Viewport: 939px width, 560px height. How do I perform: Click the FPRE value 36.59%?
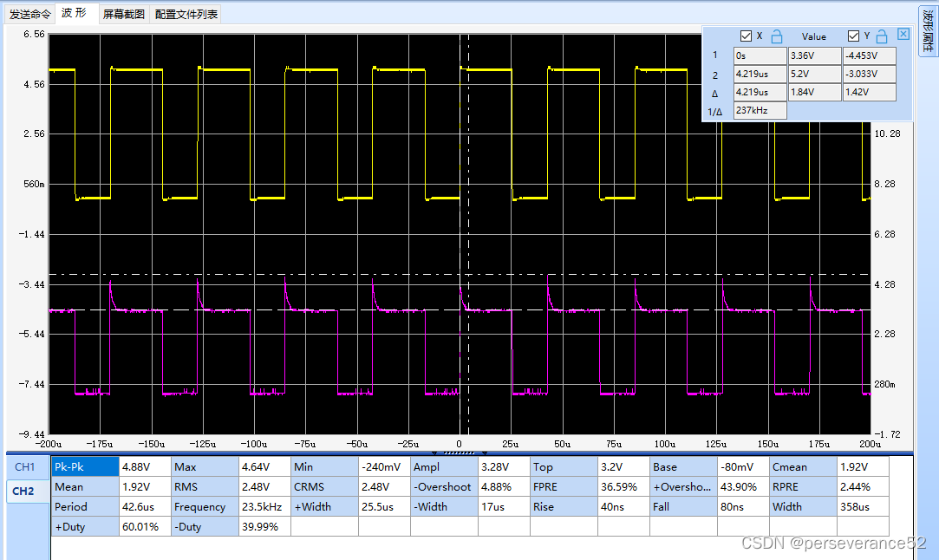tap(623, 487)
